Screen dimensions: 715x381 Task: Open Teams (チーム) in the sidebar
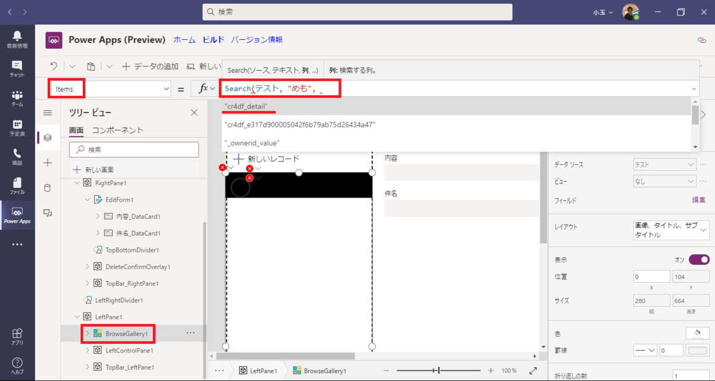[x=17, y=98]
